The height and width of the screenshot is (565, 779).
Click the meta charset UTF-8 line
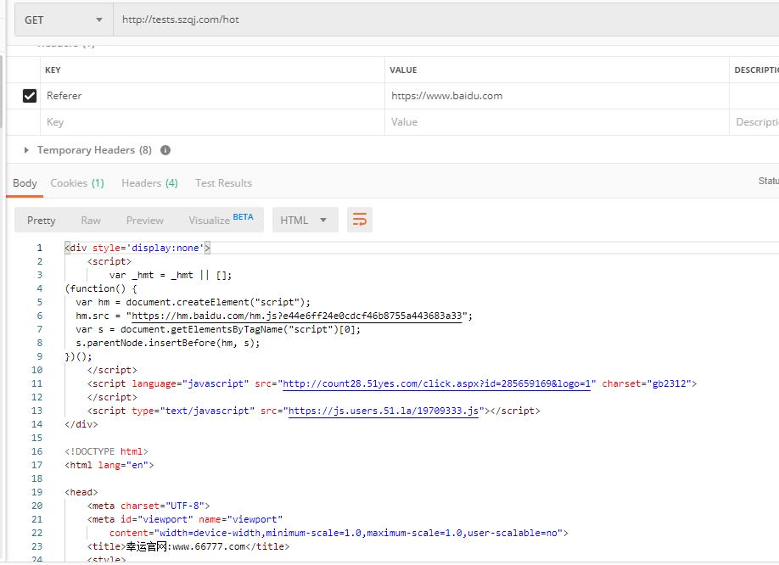click(x=149, y=506)
